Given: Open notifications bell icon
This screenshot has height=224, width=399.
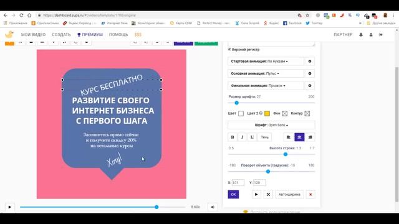Looking at the screenshot, I should [x=361, y=35].
